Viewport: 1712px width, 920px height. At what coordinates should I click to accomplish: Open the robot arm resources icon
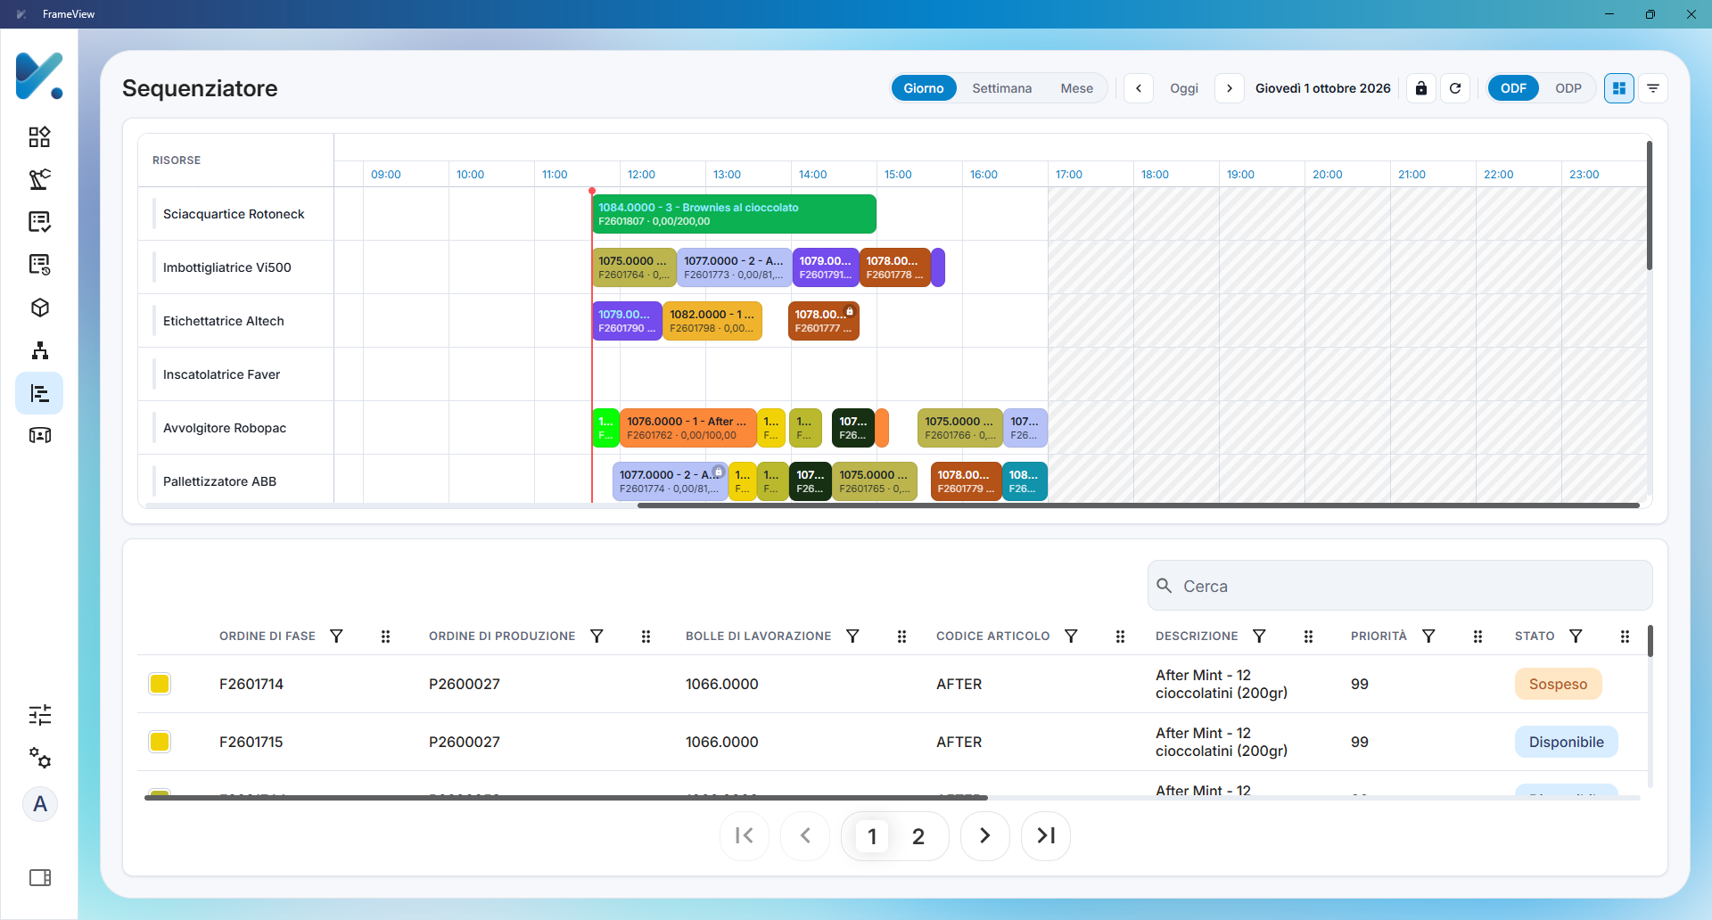point(39,179)
